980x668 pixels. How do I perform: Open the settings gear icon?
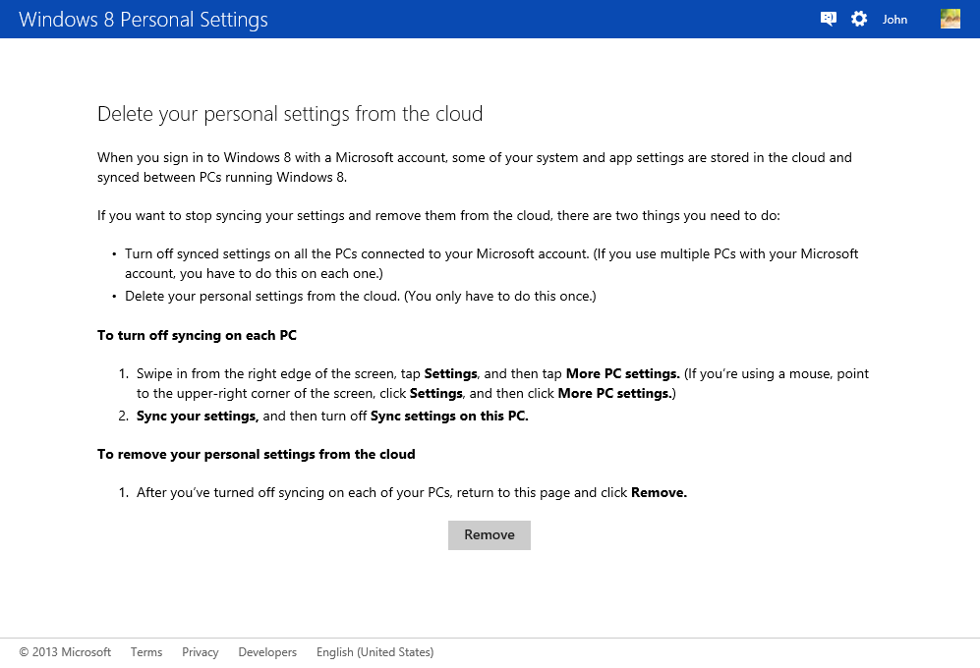click(859, 19)
